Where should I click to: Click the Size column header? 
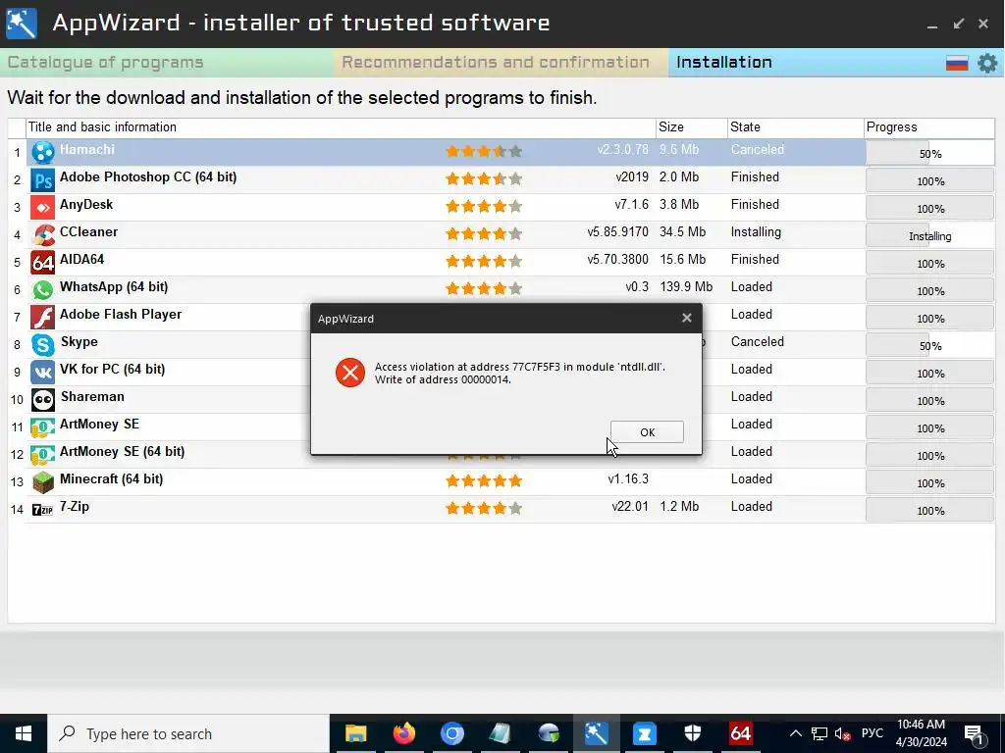pyautogui.click(x=692, y=126)
